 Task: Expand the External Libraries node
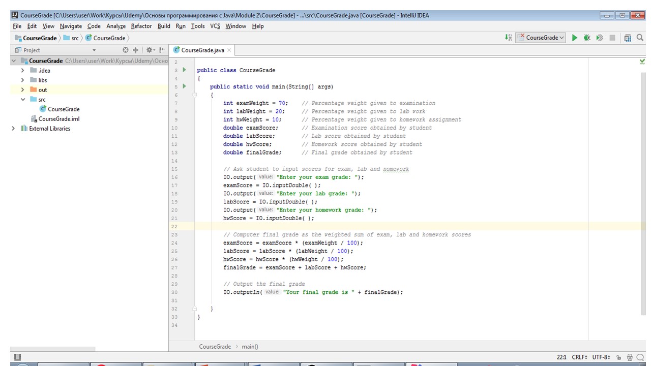(x=13, y=129)
